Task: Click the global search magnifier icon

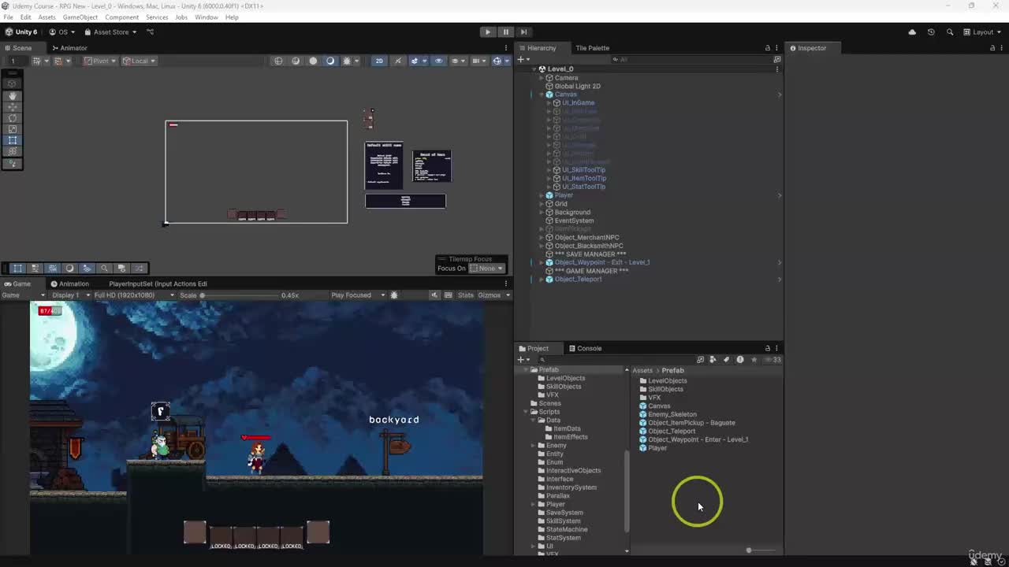Action: 950,32
